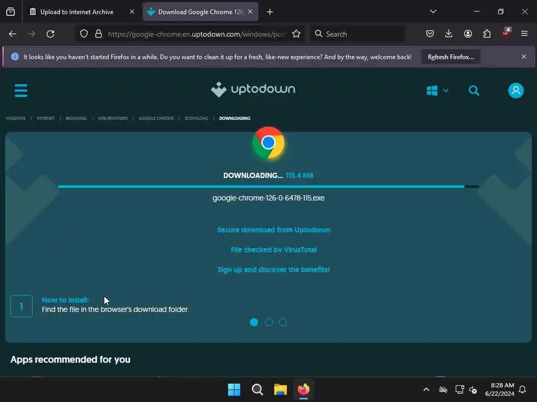This screenshot has height=402, width=537.
Task: Click Sign up and discover the benefits!
Action: tap(273, 270)
